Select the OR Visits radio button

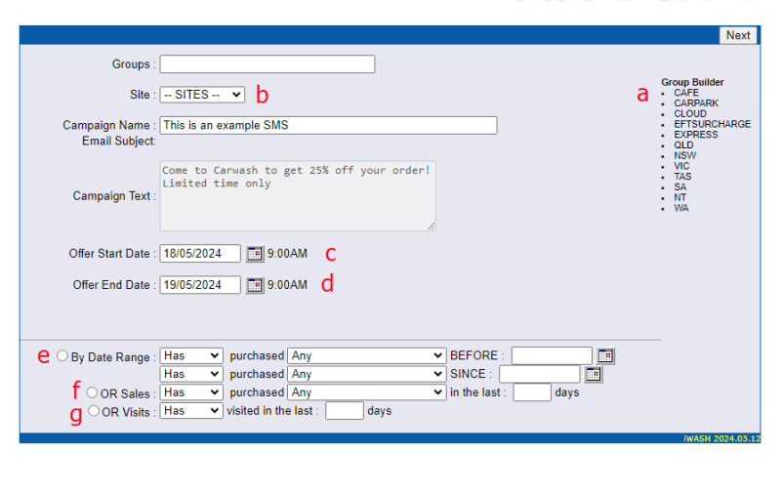click(x=94, y=411)
